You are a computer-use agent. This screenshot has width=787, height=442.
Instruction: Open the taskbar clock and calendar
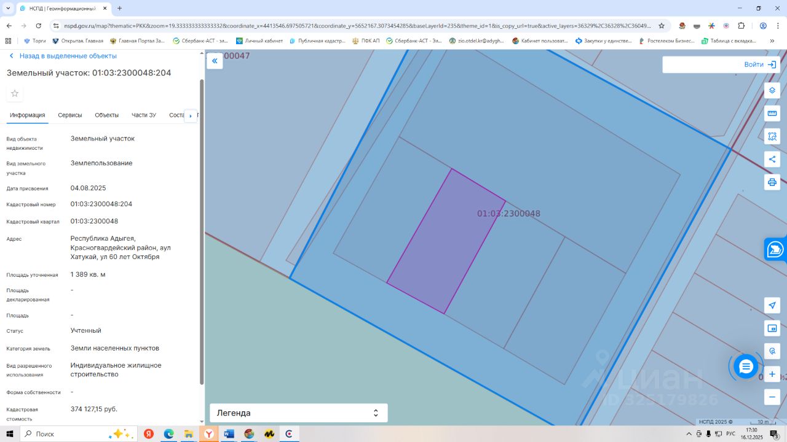coord(751,434)
